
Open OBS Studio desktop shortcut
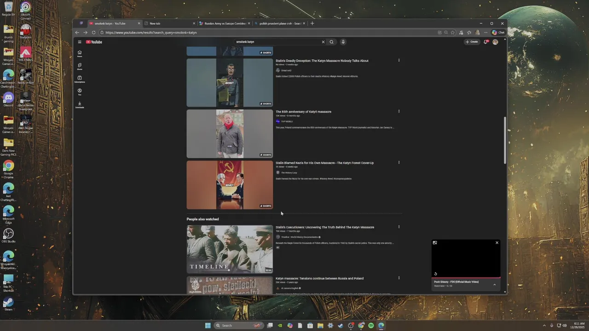pos(8,235)
